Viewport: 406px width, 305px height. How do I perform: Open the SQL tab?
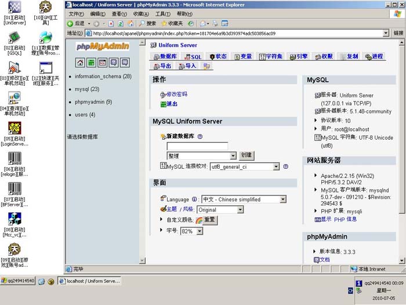(193, 57)
